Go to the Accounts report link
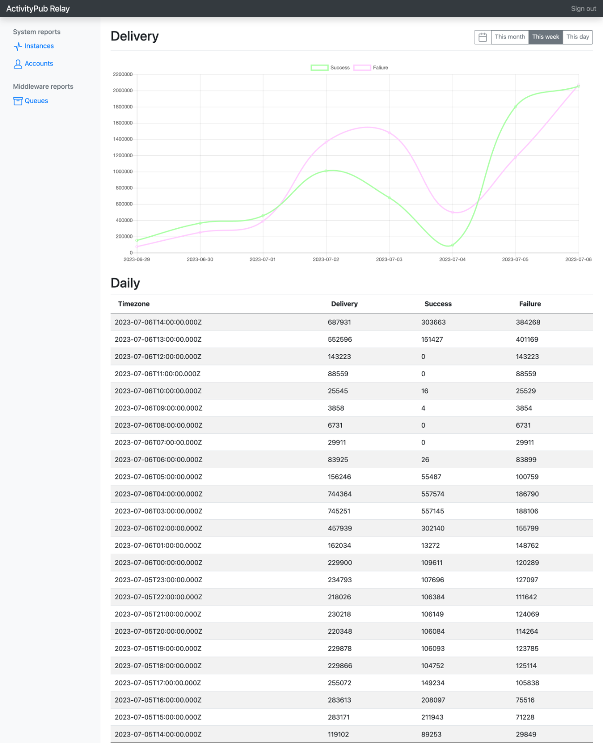The width and height of the screenshot is (603, 743). pyautogui.click(x=39, y=64)
